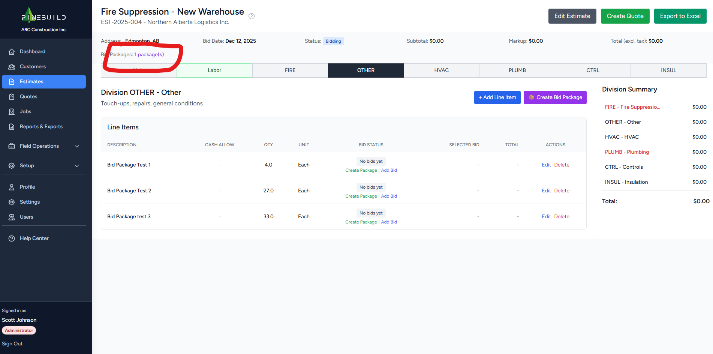Image resolution: width=713 pixels, height=354 pixels.
Task: Open Reports & Exports
Action: [41, 126]
